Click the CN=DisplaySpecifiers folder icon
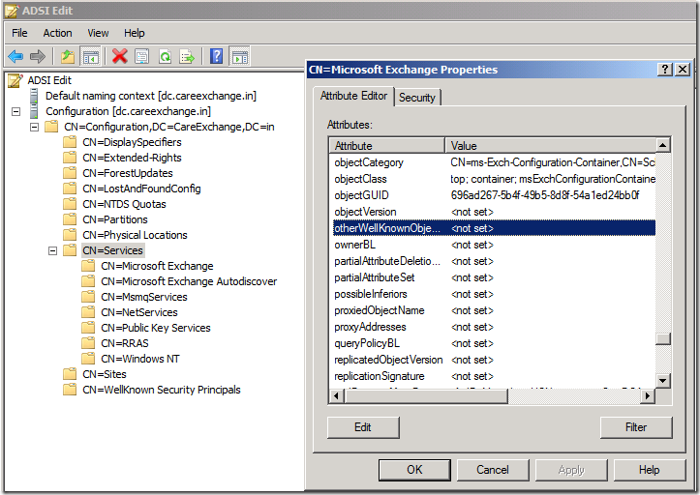The image size is (700, 495). coord(70,142)
